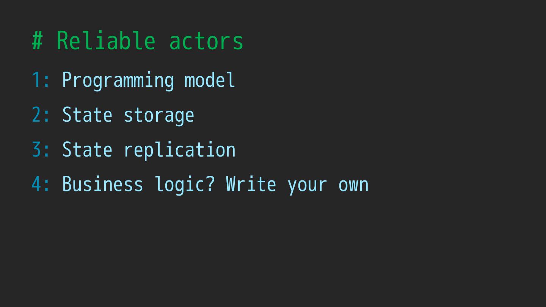Click the word "model" in item one

(209, 80)
